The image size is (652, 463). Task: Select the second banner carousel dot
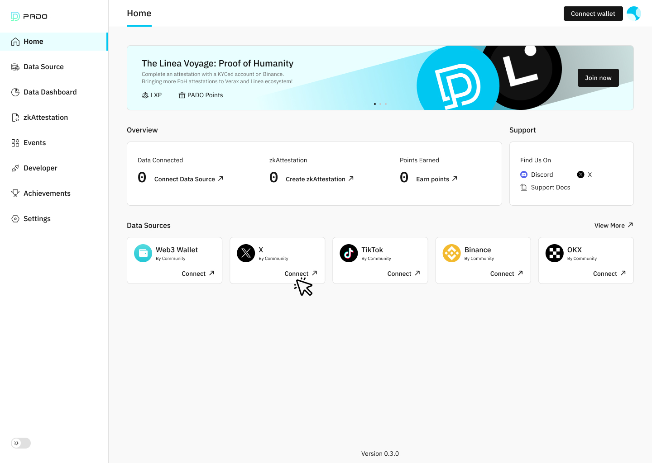coord(380,104)
